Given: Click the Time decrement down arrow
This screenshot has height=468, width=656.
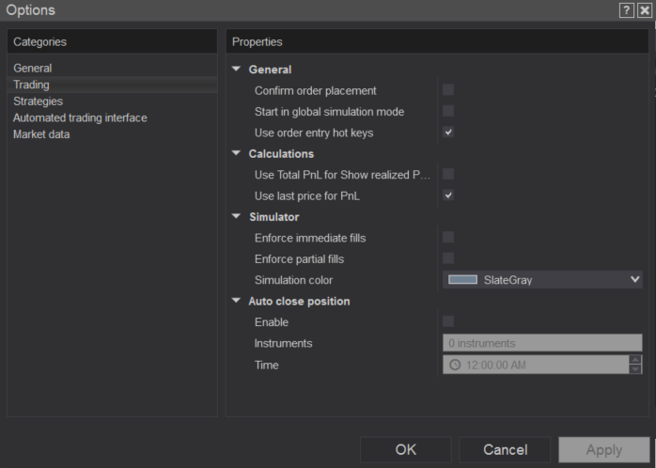Looking at the screenshot, I should point(635,369).
